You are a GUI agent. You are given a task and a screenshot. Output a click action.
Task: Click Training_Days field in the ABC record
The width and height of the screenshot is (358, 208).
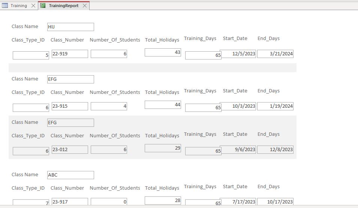click(x=203, y=202)
